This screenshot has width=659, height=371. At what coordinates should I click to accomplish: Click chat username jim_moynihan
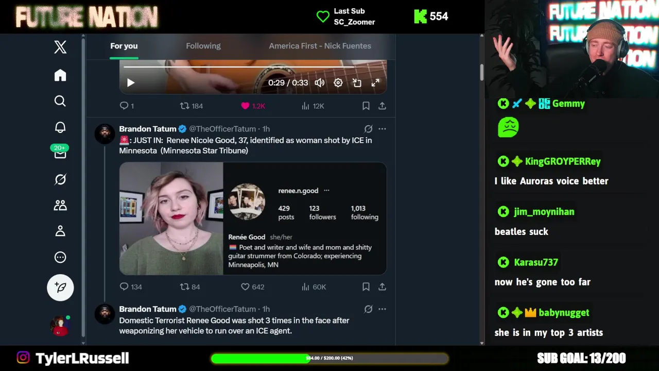(544, 212)
